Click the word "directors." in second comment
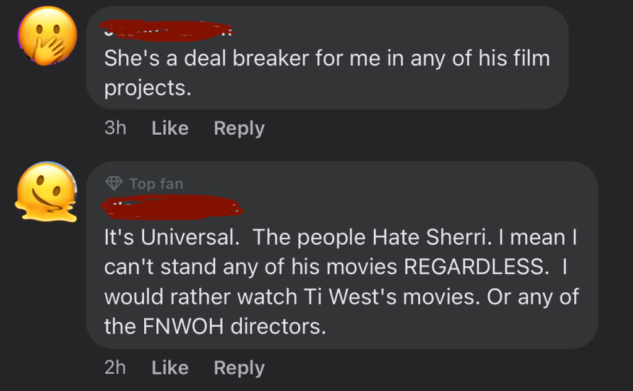This screenshot has height=391, width=633. [x=278, y=326]
